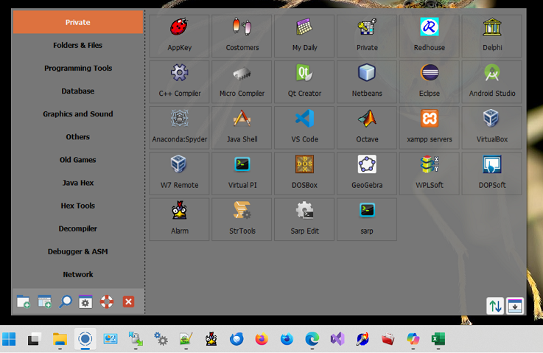Start DOSBox
Viewport: 543px width, 353px height.
pyautogui.click(x=304, y=174)
